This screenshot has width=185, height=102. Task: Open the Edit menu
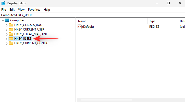pyautogui.click(x=12, y=10)
